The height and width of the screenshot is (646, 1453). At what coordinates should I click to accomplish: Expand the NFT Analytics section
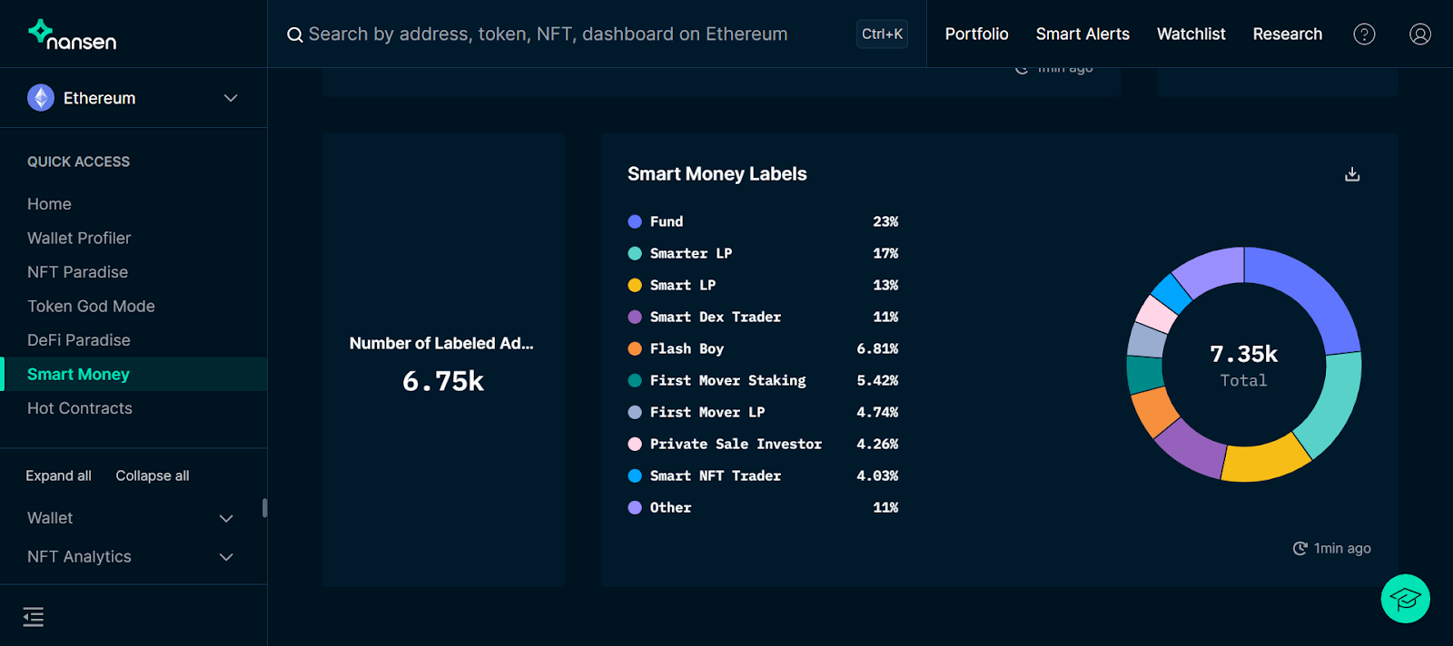tap(226, 557)
